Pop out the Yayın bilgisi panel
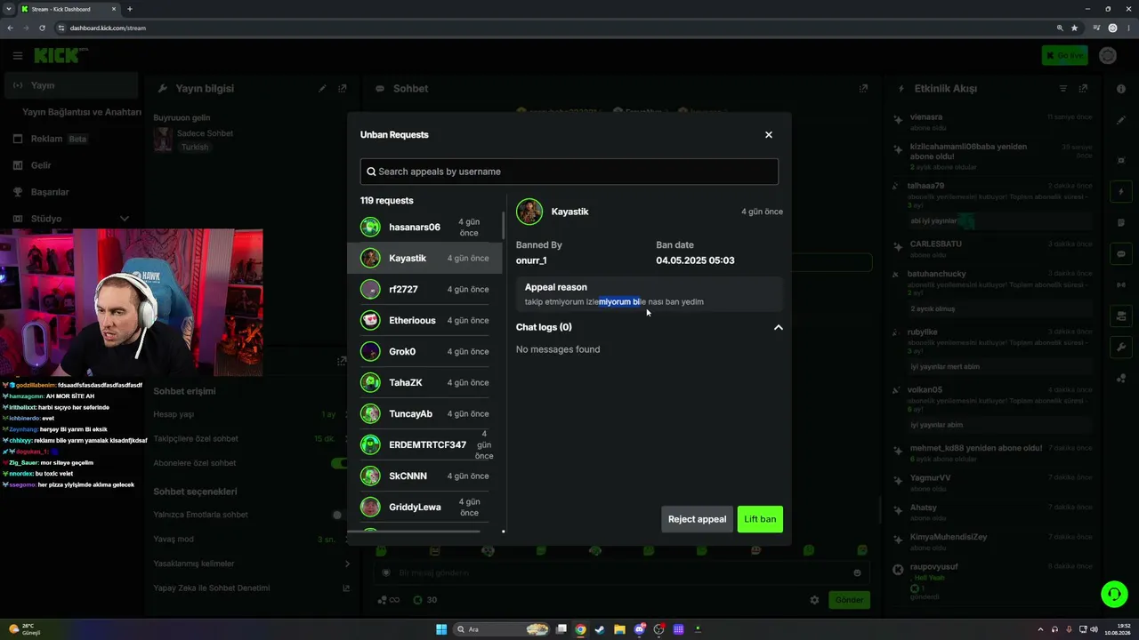1139x640 pixels. [343, 89]
